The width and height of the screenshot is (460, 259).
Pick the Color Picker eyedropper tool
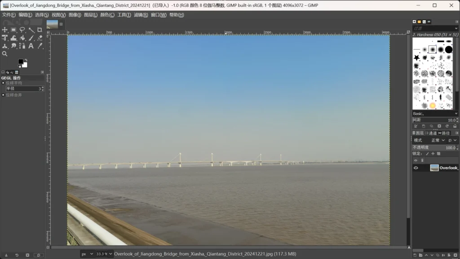point(40,46)
